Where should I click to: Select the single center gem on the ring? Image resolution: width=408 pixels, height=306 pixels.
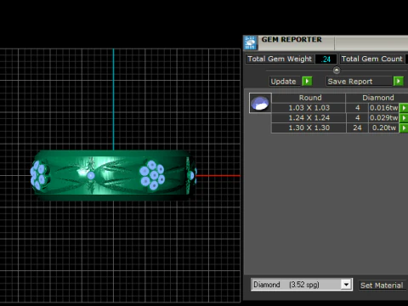91,176
